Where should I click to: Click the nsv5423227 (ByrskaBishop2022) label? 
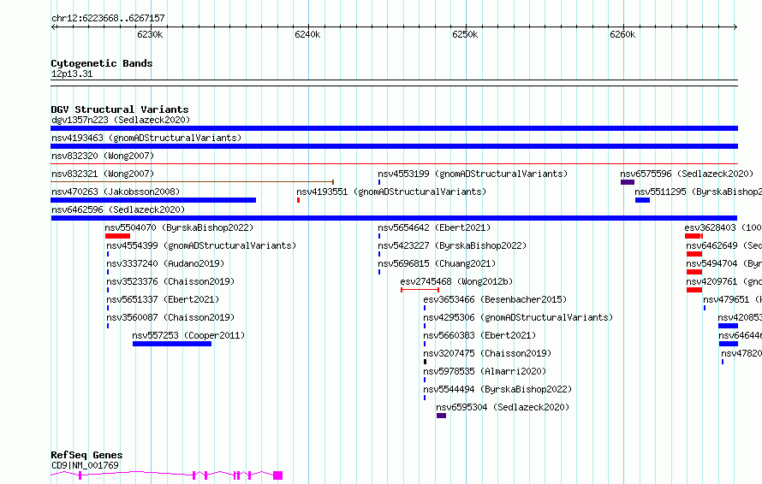coord(452,245)
